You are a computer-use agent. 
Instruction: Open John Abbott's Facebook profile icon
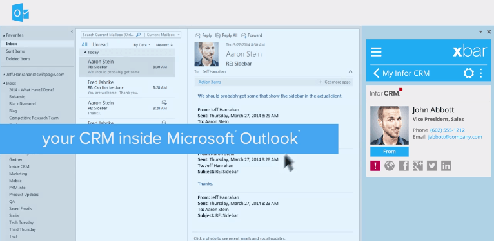[x=404, y=166]
